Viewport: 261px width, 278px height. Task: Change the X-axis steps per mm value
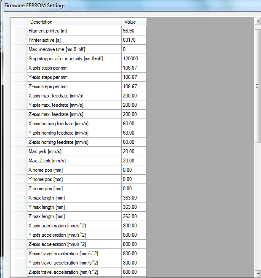pos(133,68)
